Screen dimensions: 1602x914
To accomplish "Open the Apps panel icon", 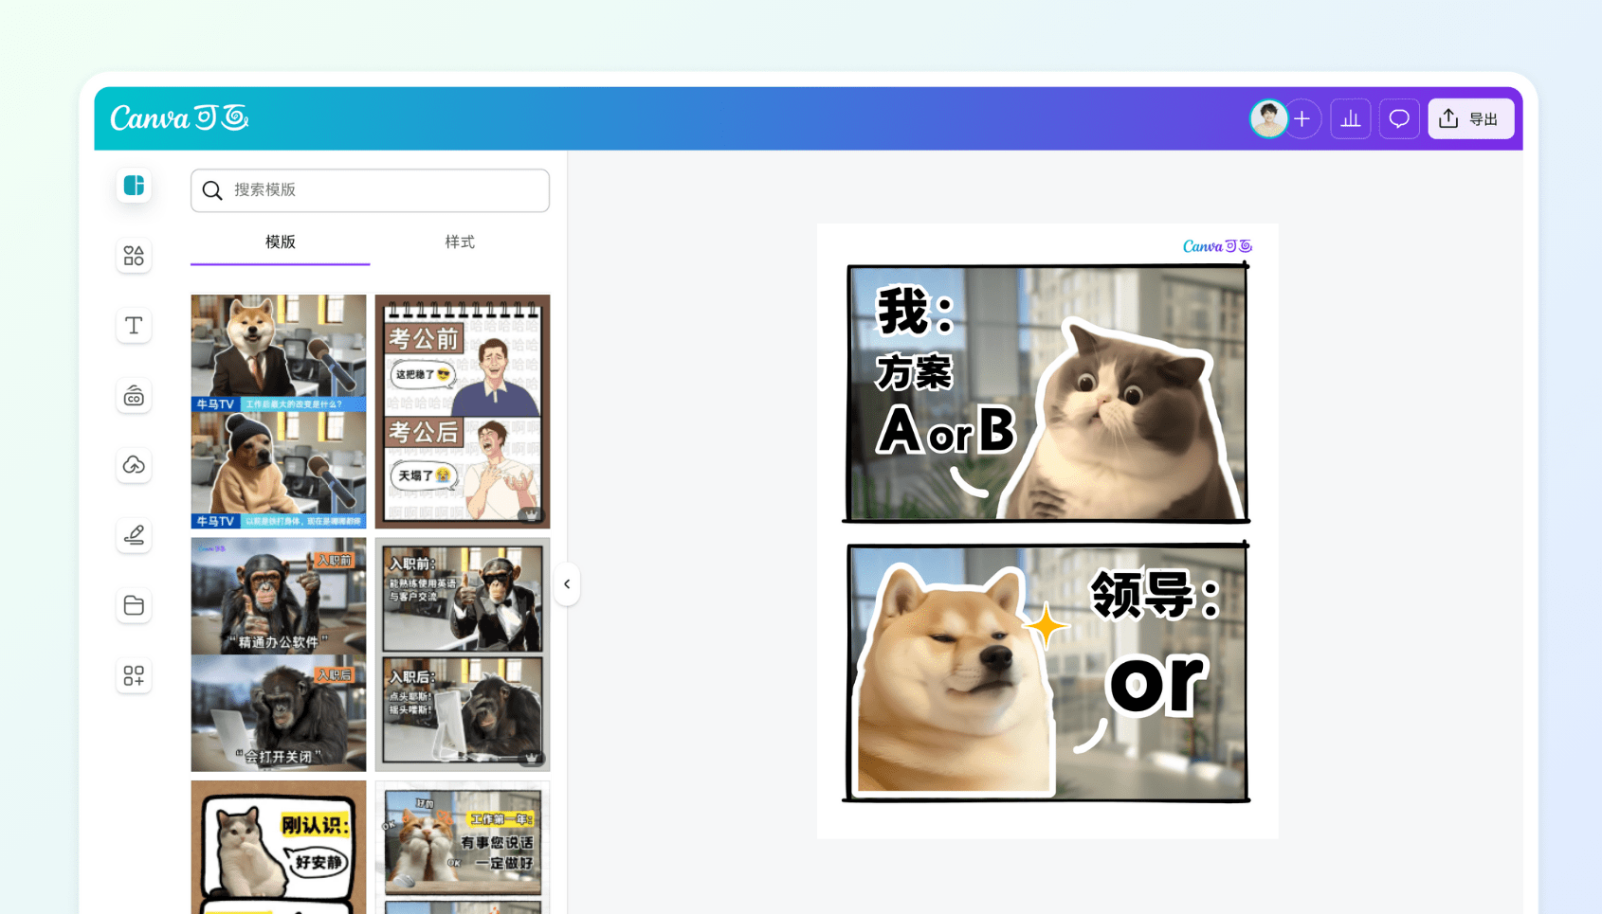I will (134, 675).
